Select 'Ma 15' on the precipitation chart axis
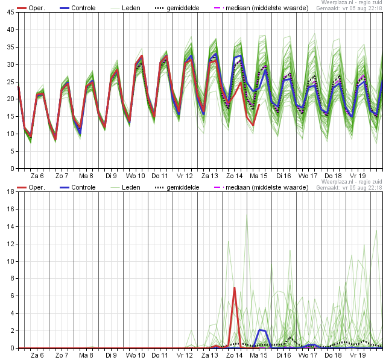Image resolution: width=383 pixels, height=360 pixels. [x=259, y=355]
